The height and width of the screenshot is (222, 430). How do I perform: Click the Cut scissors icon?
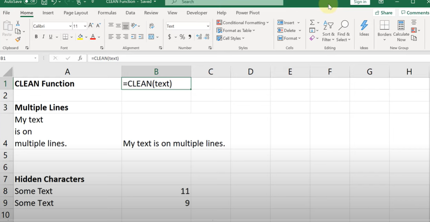click(18, 23)
